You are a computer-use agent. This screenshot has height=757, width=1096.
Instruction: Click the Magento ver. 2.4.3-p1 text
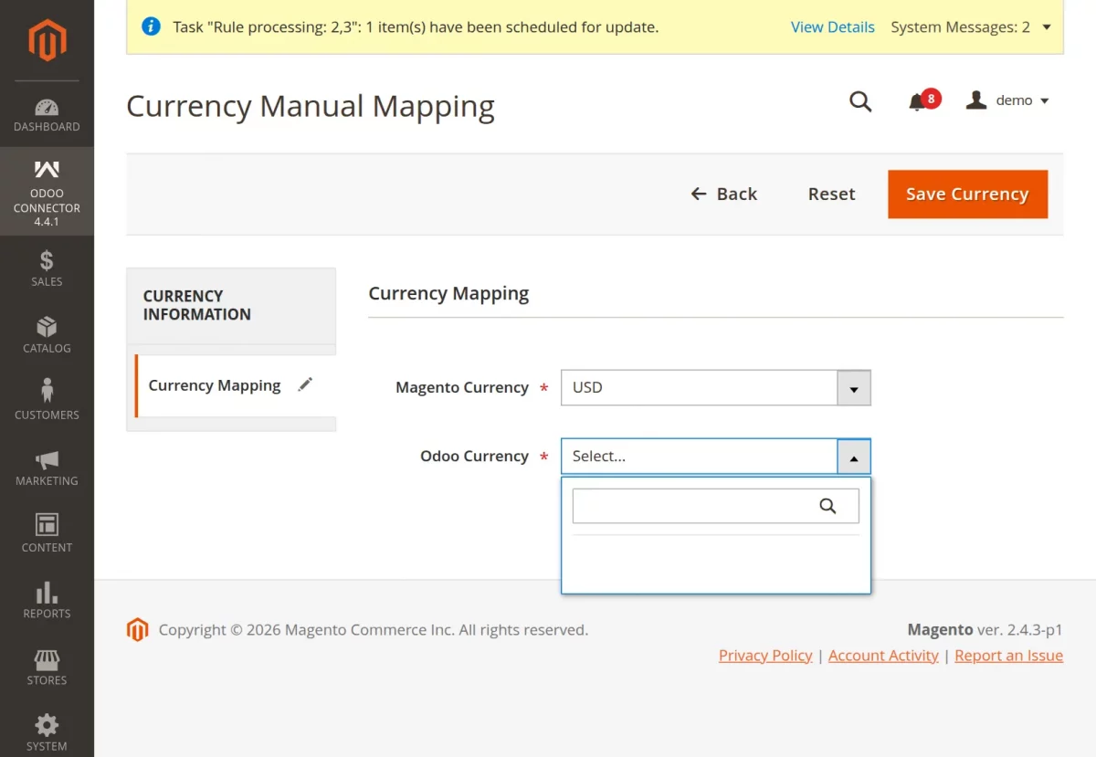(985, 630)
